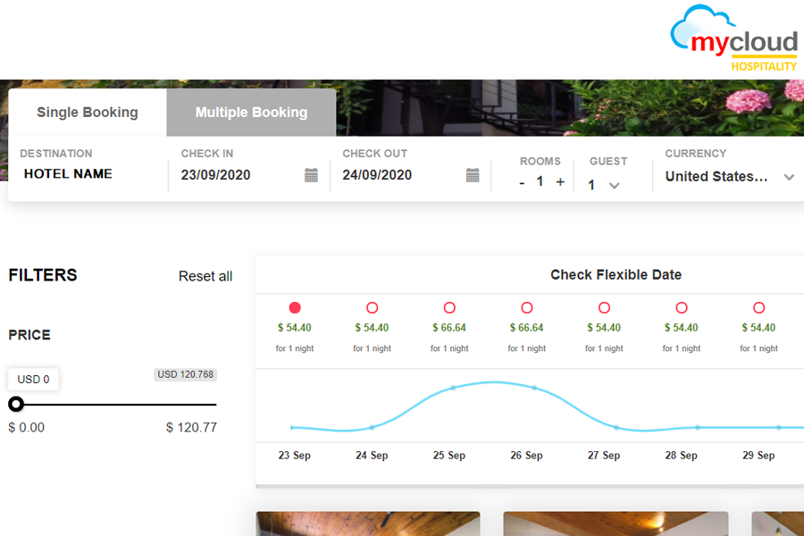Switch to the Multiple Booking tab

point(251,113)
